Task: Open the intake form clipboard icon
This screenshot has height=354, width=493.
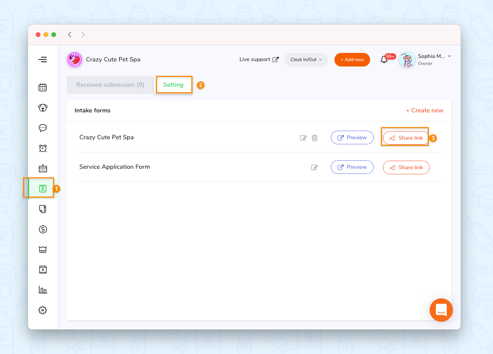Action: click(x=43, y=189)
